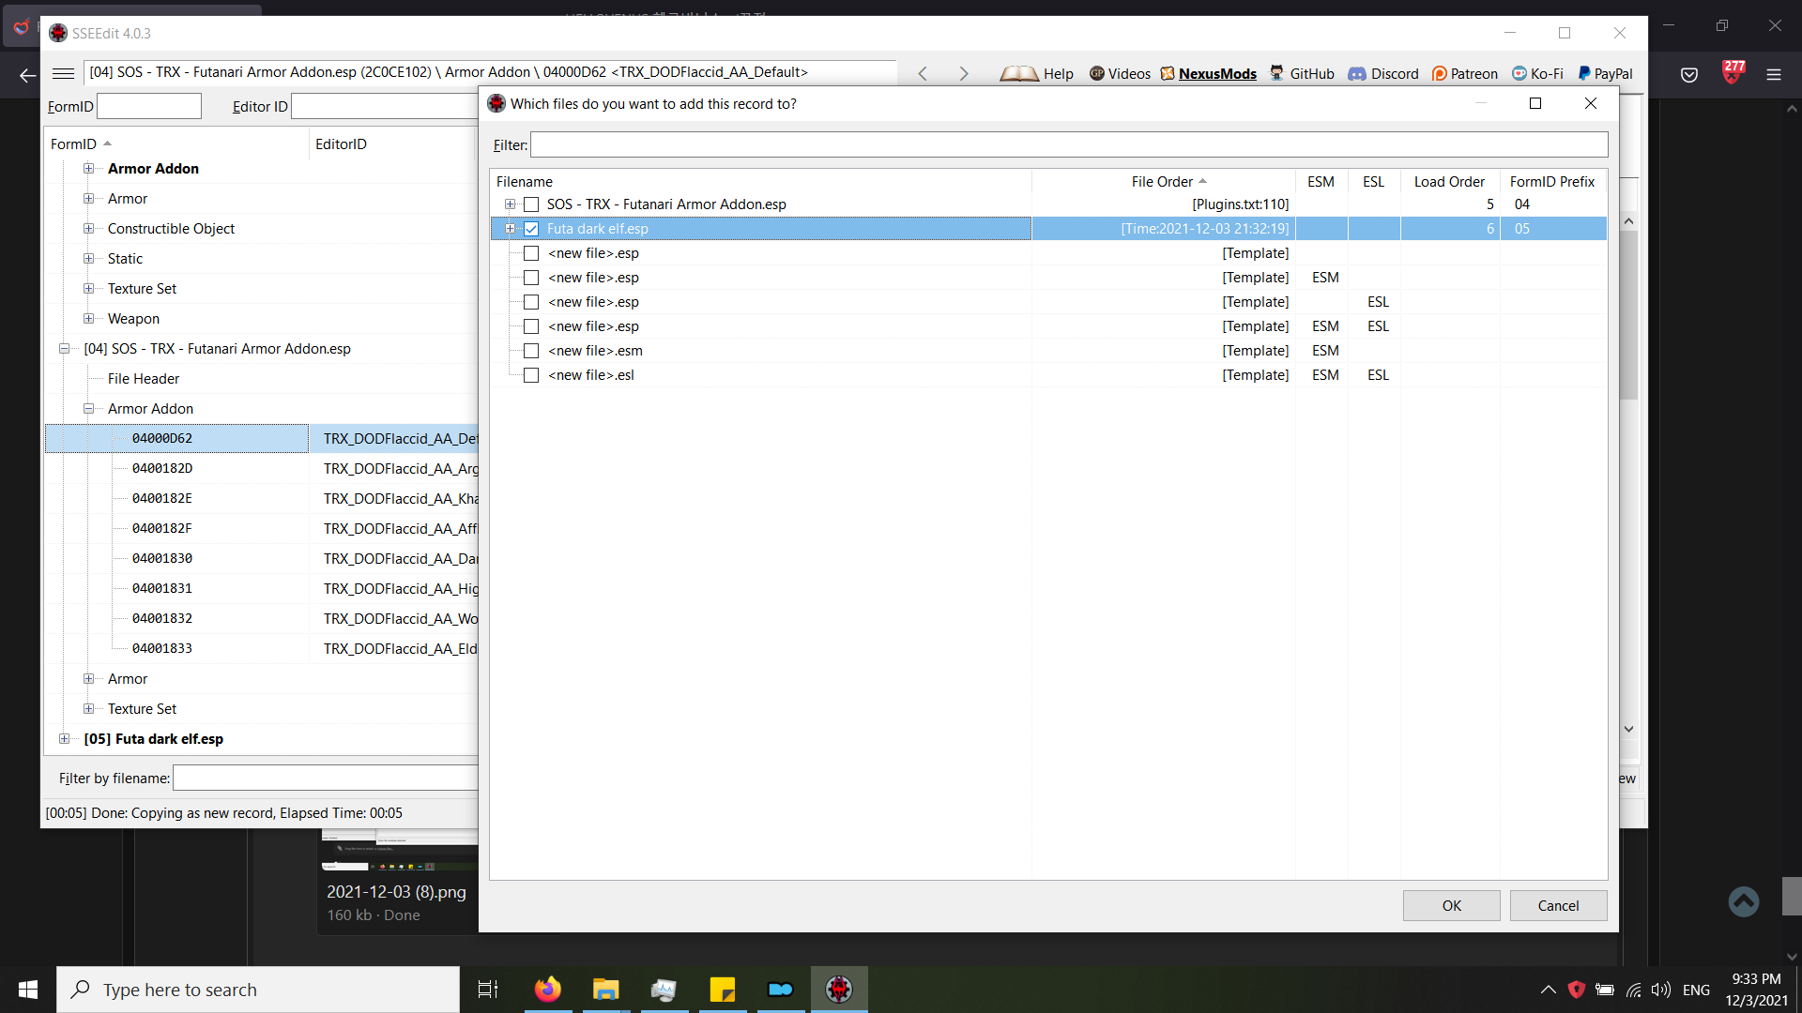This screenshot has width=1802, height=1013.
Task: Select record 0400182D in tree
Action: (162, 469)
